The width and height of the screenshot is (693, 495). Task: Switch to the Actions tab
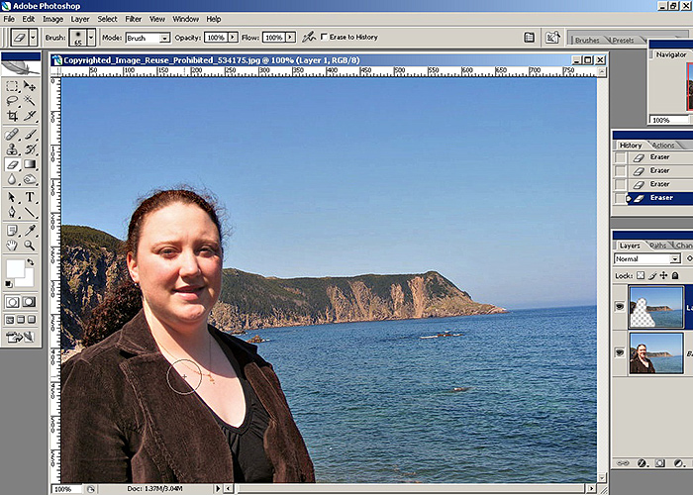663,145
